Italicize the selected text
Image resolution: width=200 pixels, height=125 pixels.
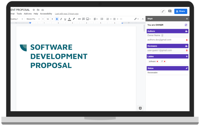[61, 19]
